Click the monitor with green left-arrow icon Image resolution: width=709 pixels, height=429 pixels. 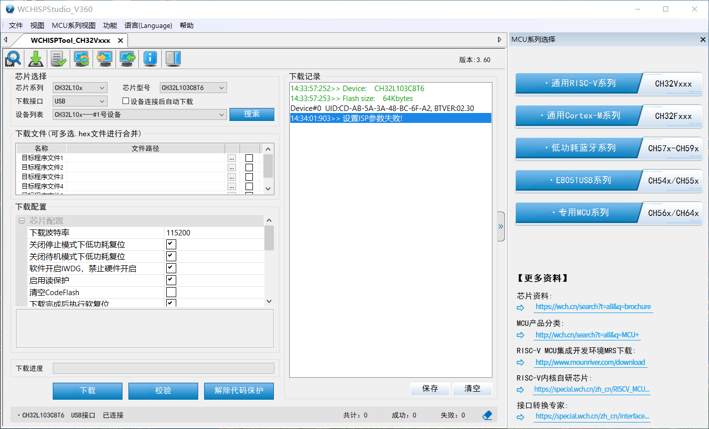tap(127, 59)
